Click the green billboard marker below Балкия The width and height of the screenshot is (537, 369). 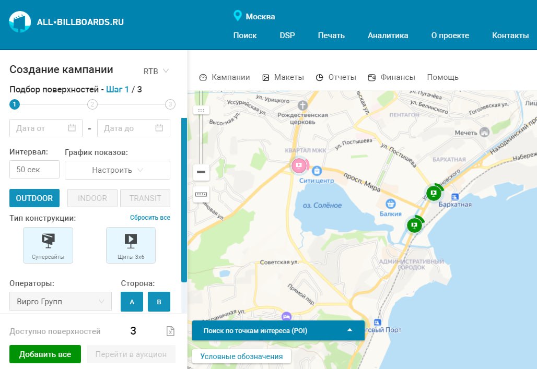coord(414,225)
